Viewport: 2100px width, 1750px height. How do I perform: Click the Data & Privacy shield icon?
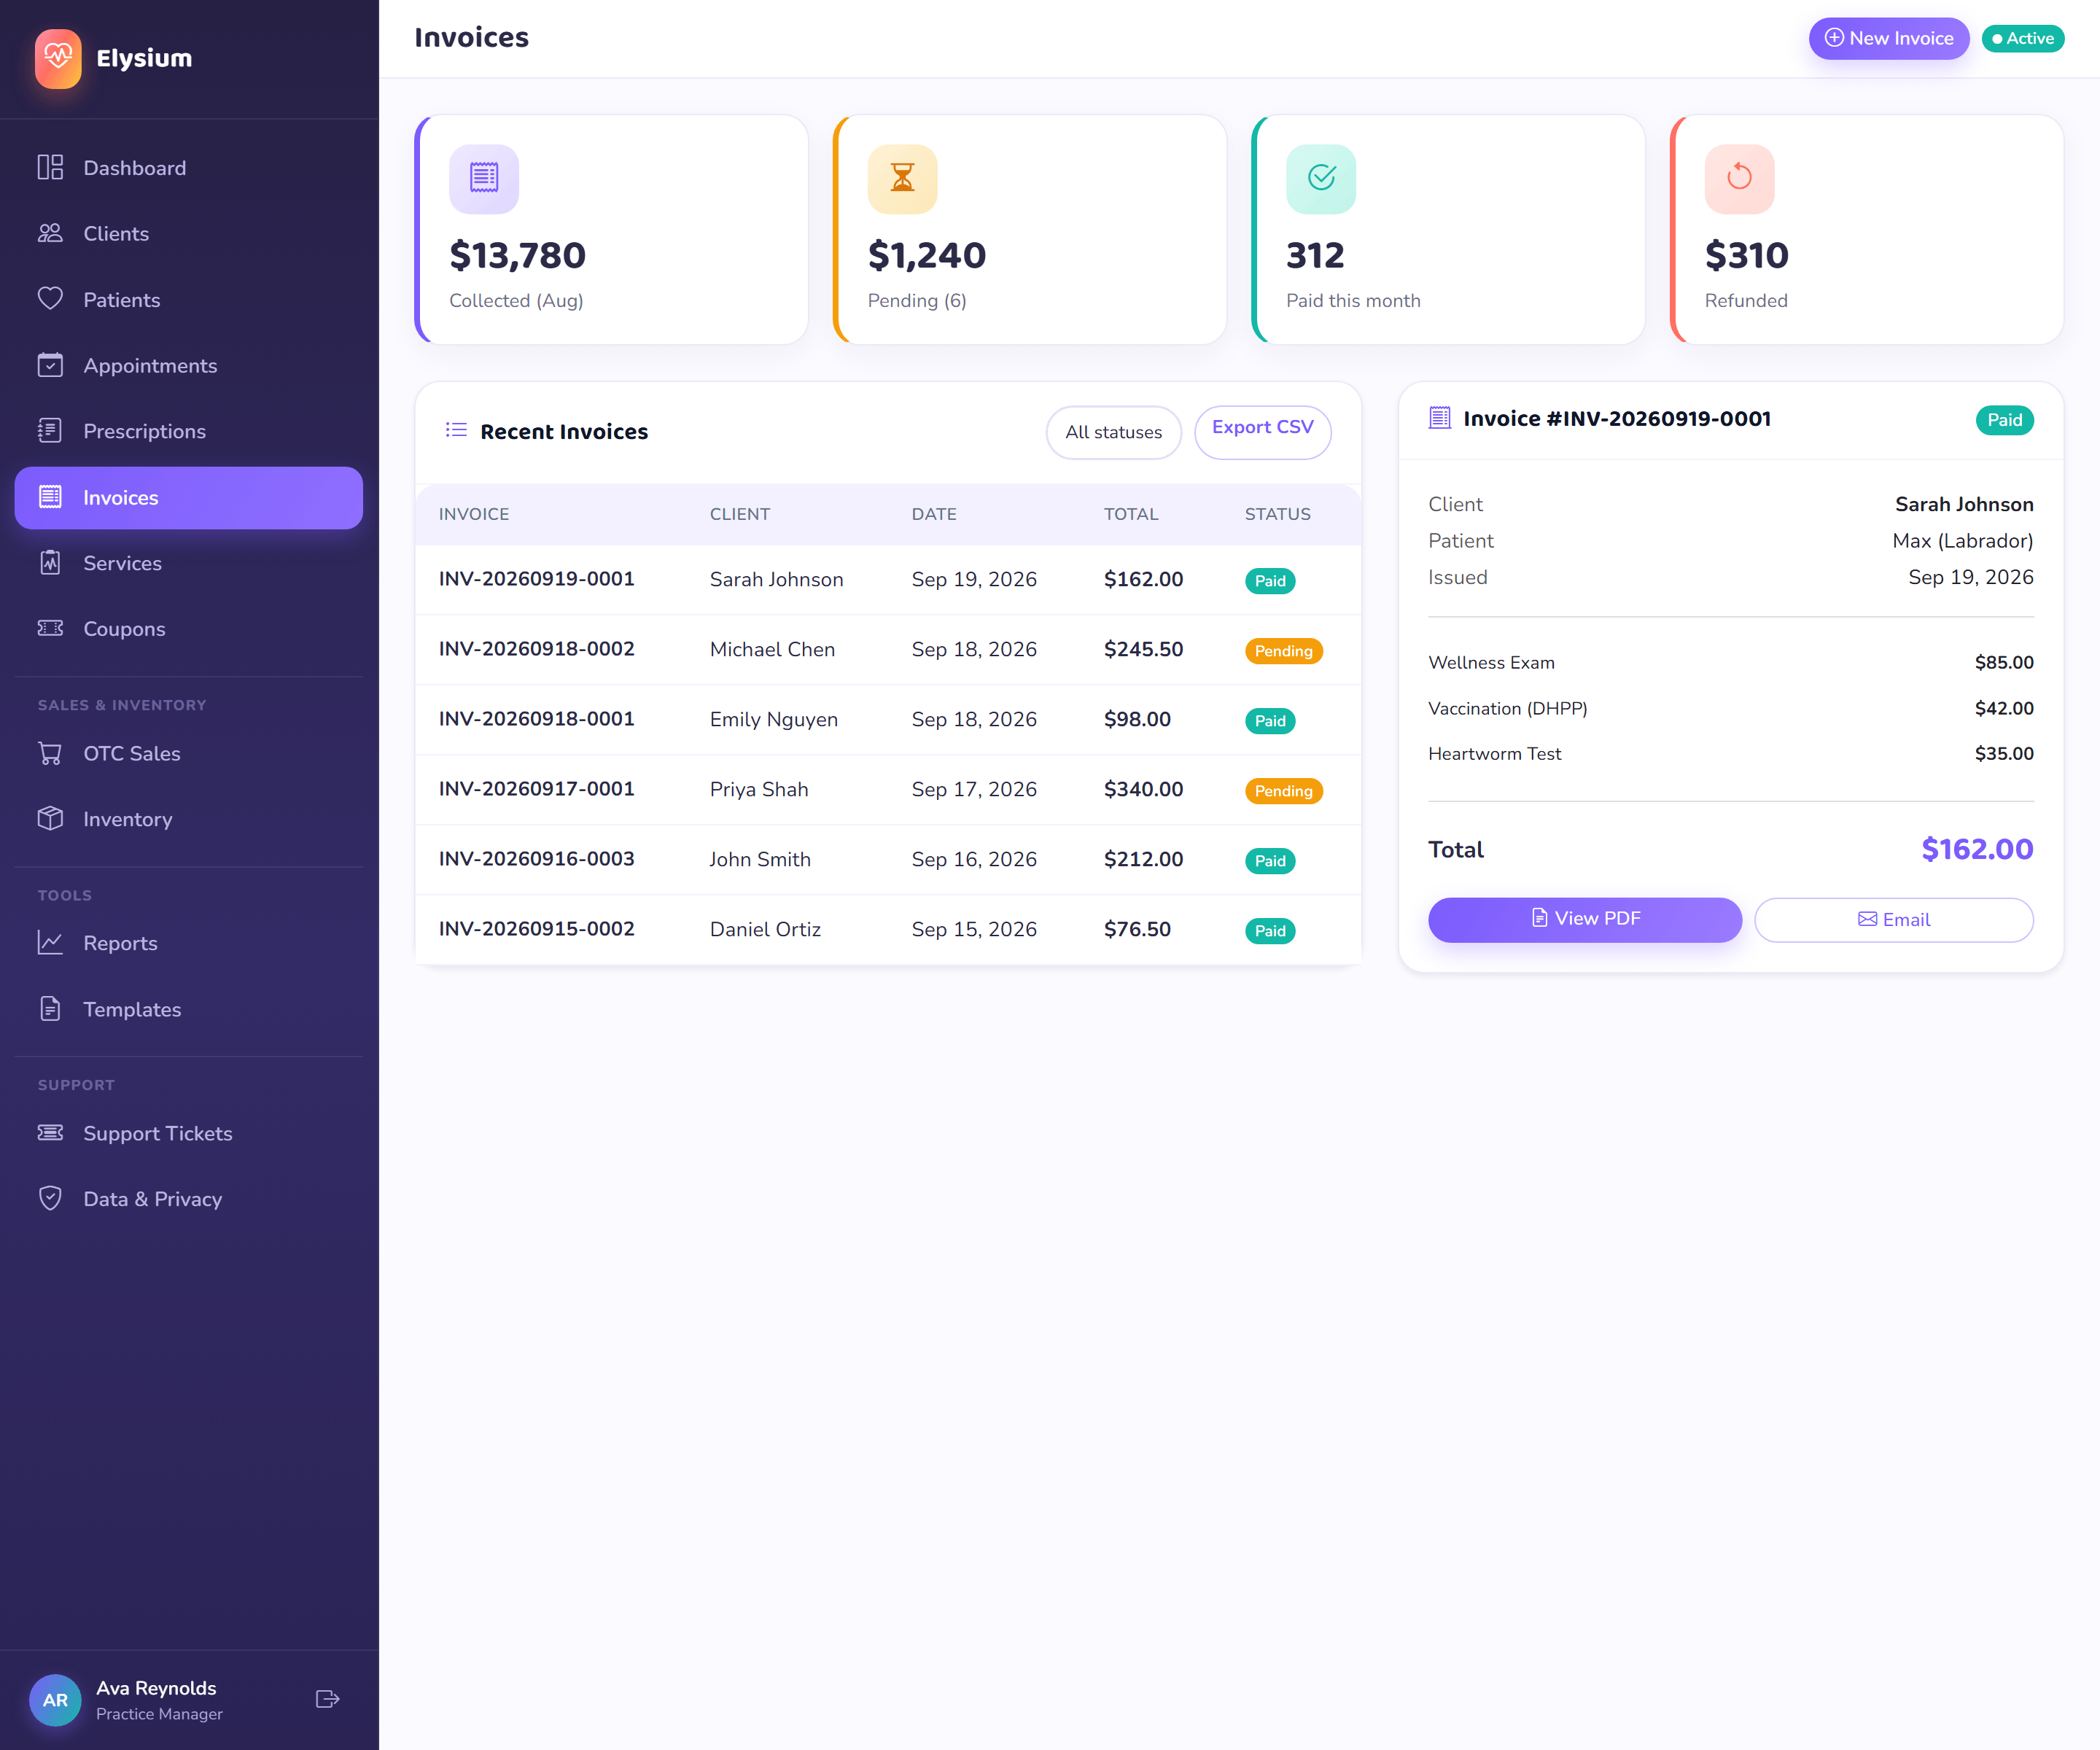(x=50, y=1198)
